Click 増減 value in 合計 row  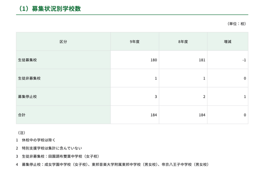pos(245,115)
